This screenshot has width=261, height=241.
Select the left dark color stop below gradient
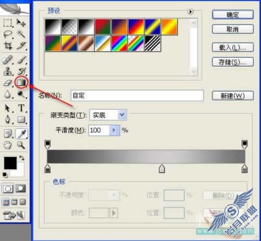pyautogui.click(x=48, y=169)
